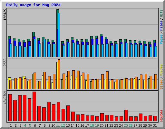Click day label 29 on the axis
The width and height of the screenshot is (165, 129).
click(145, 125)
